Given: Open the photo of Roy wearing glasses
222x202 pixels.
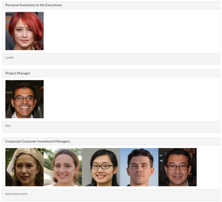Looking at the screenshot, I should coord(24,99).
